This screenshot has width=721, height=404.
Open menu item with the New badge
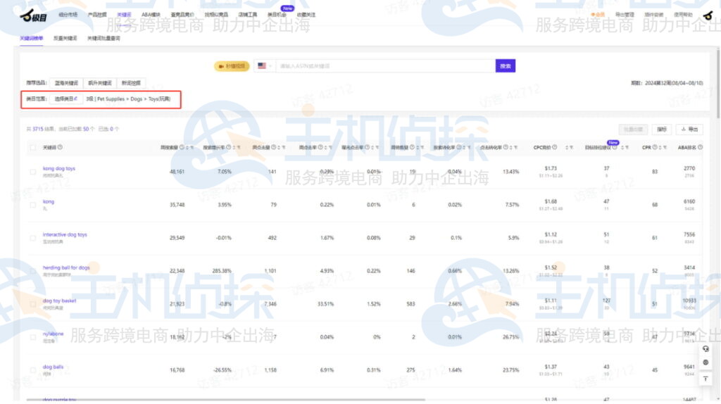point(277,15)
